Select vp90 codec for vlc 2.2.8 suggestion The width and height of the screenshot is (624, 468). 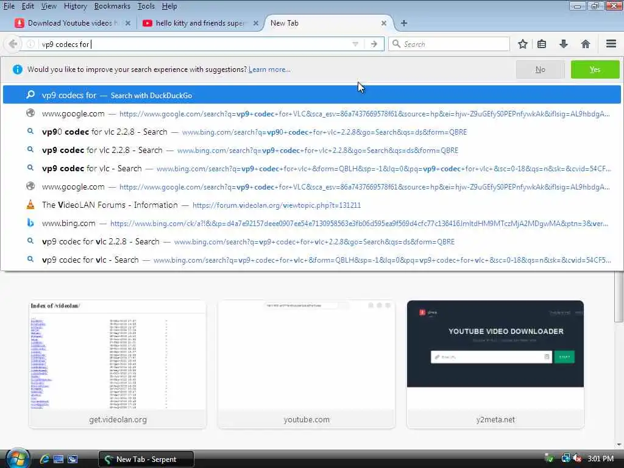[311, 132]
